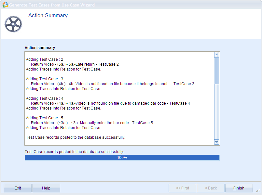
Task: Click line 'Adding Test Case : 5'
Action: (x=45, y=118)
